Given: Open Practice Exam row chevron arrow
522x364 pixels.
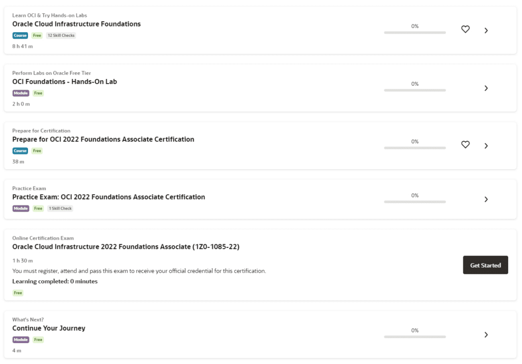Looking at the screenshot, I should (486, 199).
